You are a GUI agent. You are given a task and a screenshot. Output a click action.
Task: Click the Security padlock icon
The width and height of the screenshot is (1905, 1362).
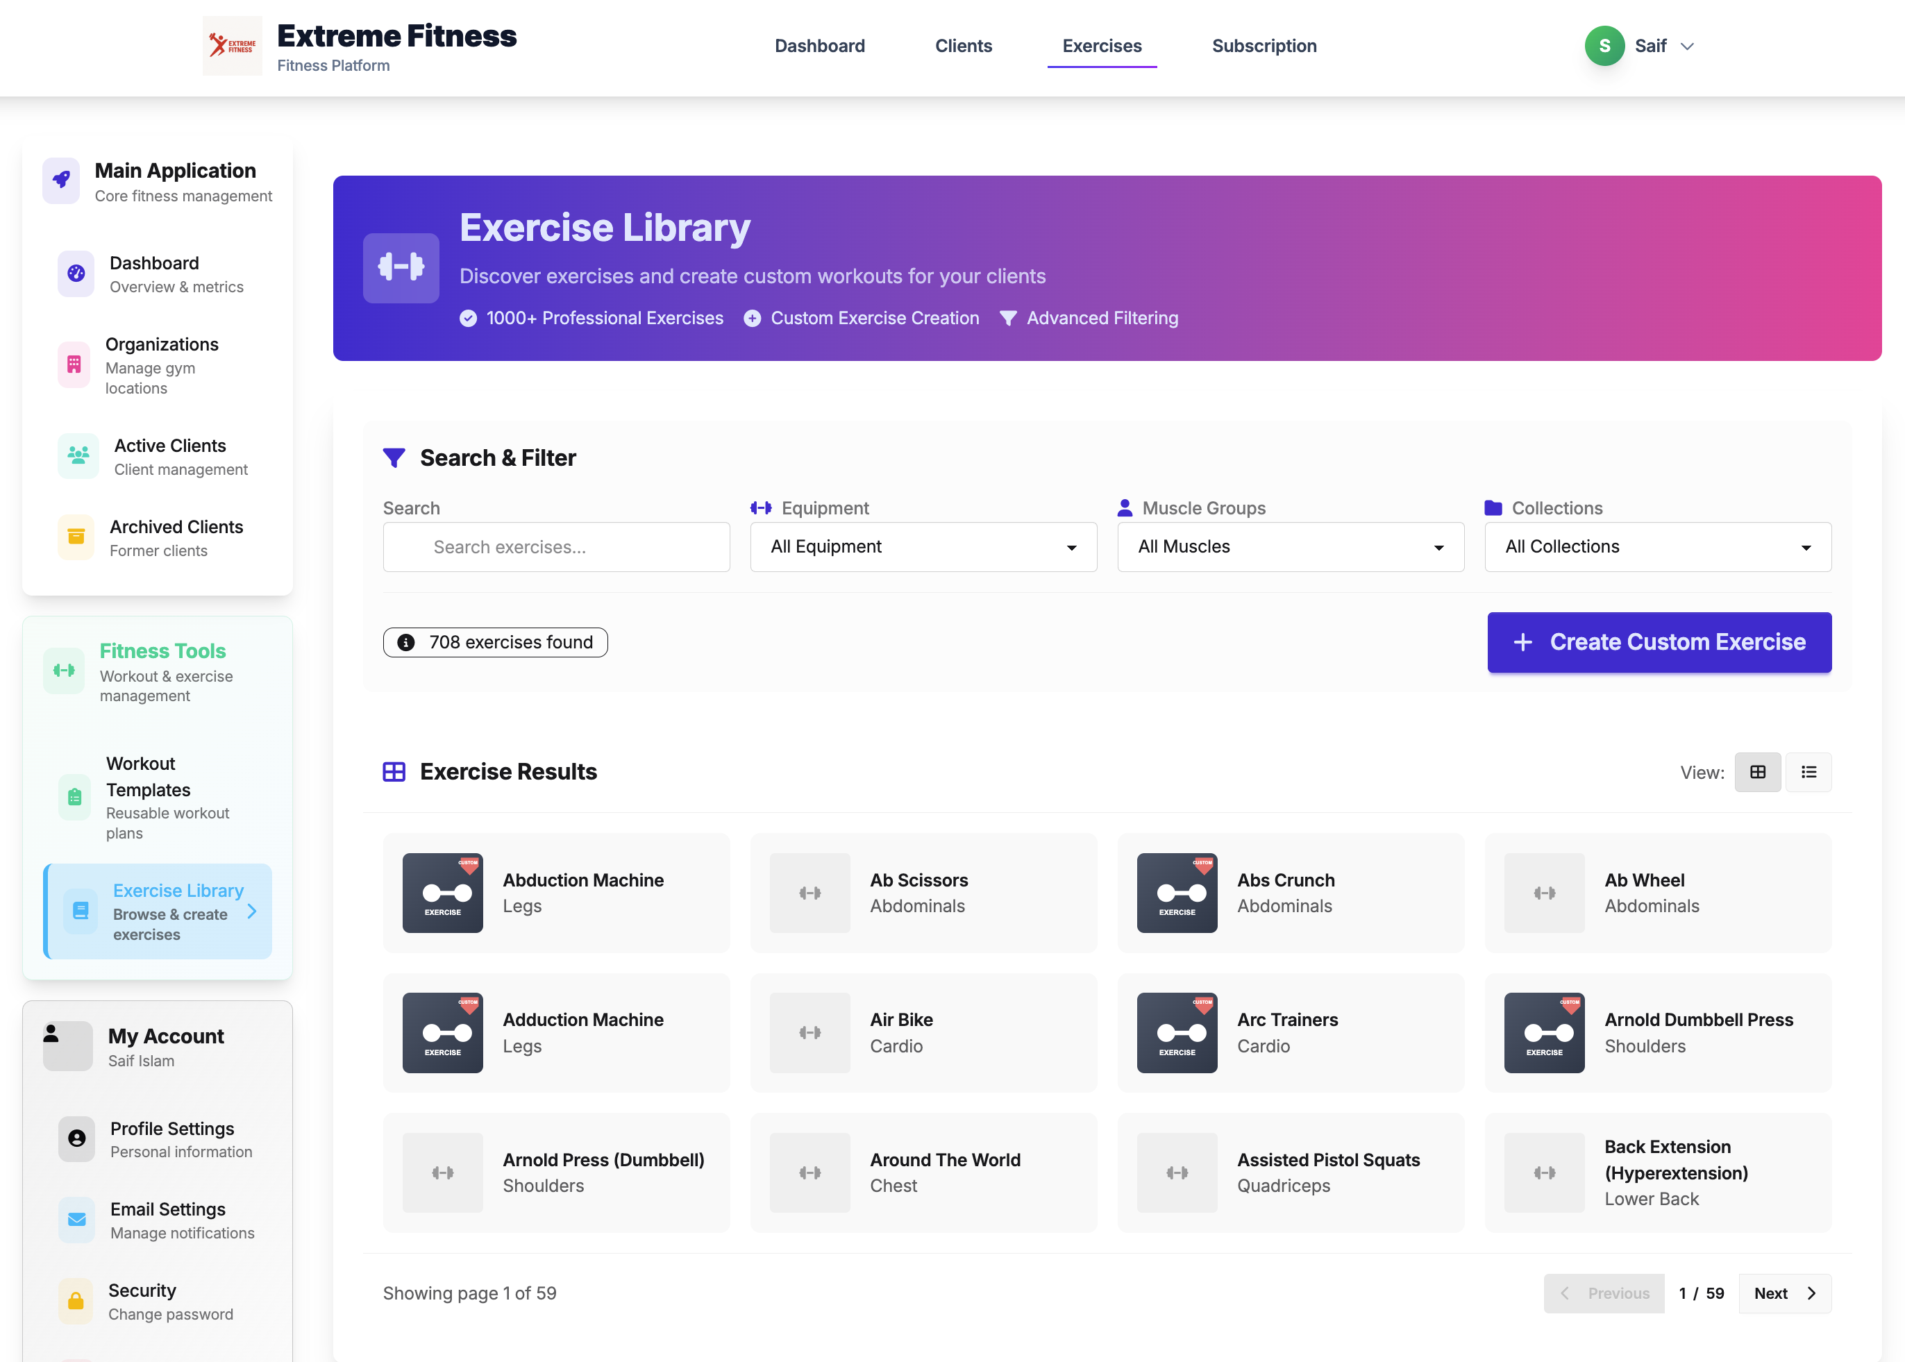(x=76, y=1301)
